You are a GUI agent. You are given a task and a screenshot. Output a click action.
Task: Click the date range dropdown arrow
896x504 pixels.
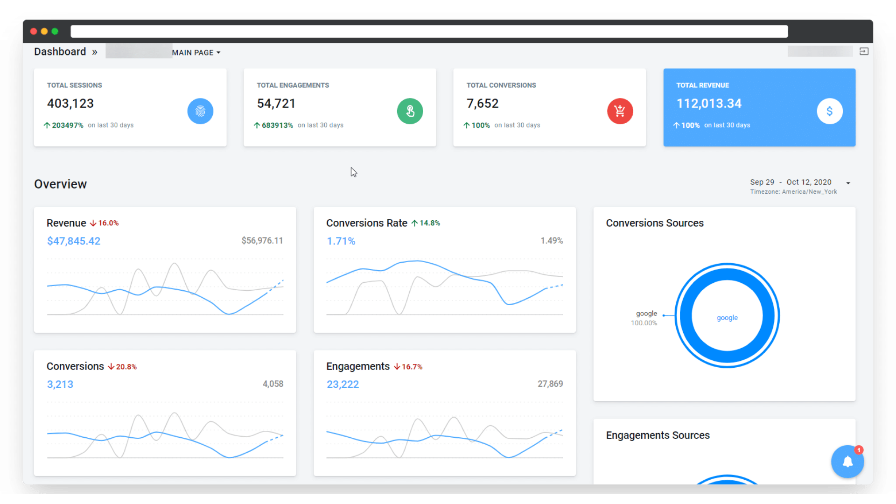tap(848, 183)
